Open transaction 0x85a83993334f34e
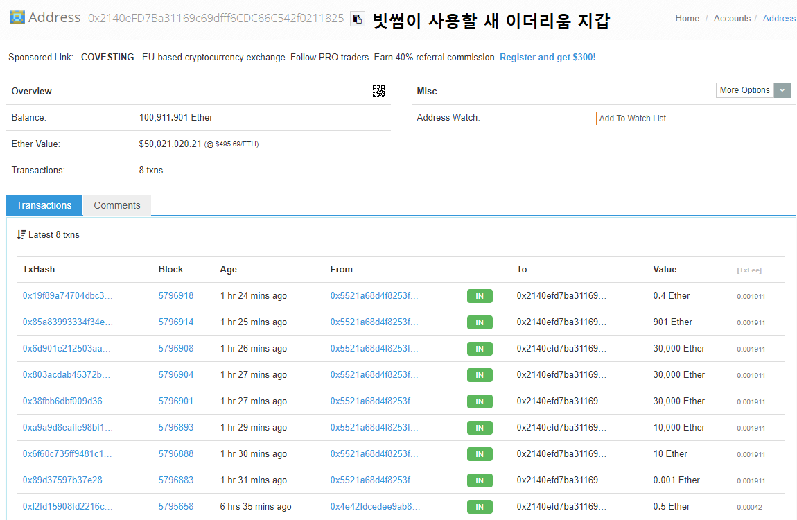The width and height of the screenshot is (797, 520). pyautogui.click(x=68, y=322)
